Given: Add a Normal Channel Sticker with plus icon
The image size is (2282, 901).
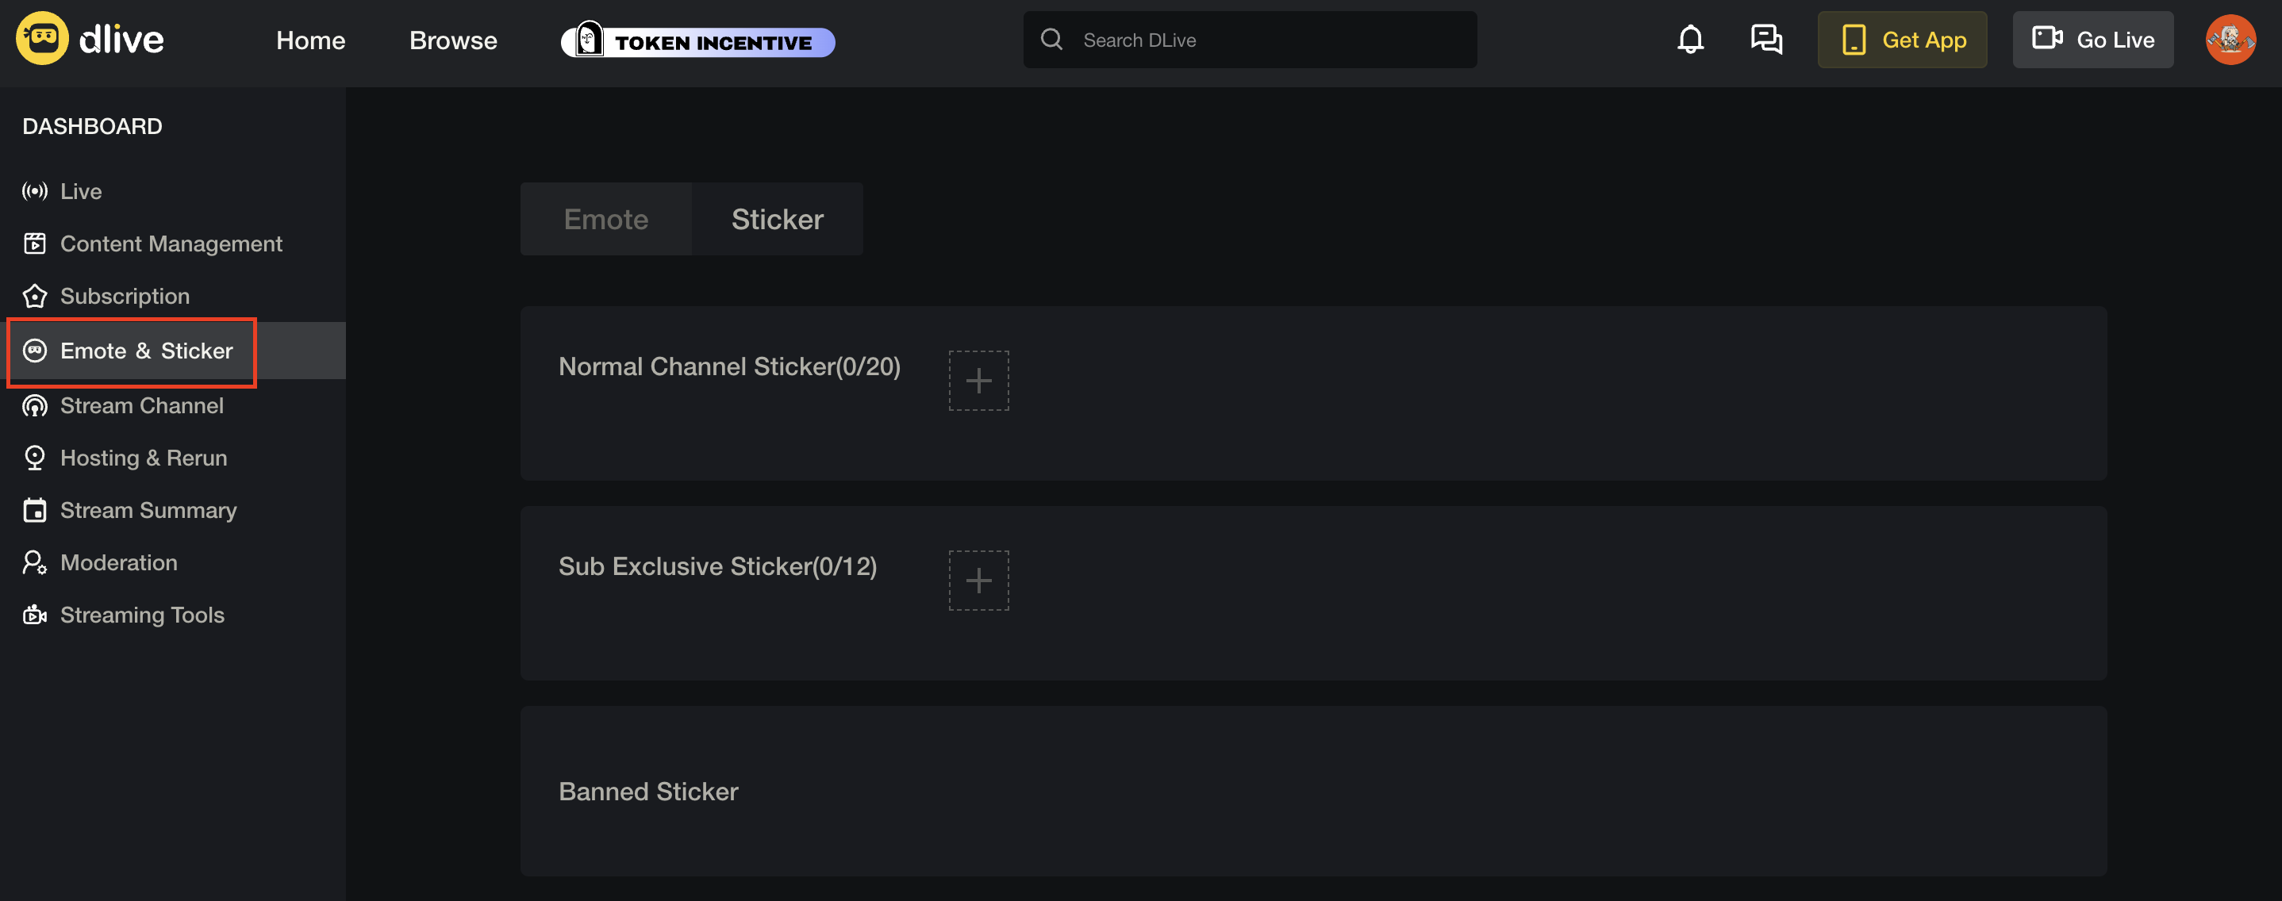Looking at the screenshot, I should pyautogui.click(x=978, y=381).
